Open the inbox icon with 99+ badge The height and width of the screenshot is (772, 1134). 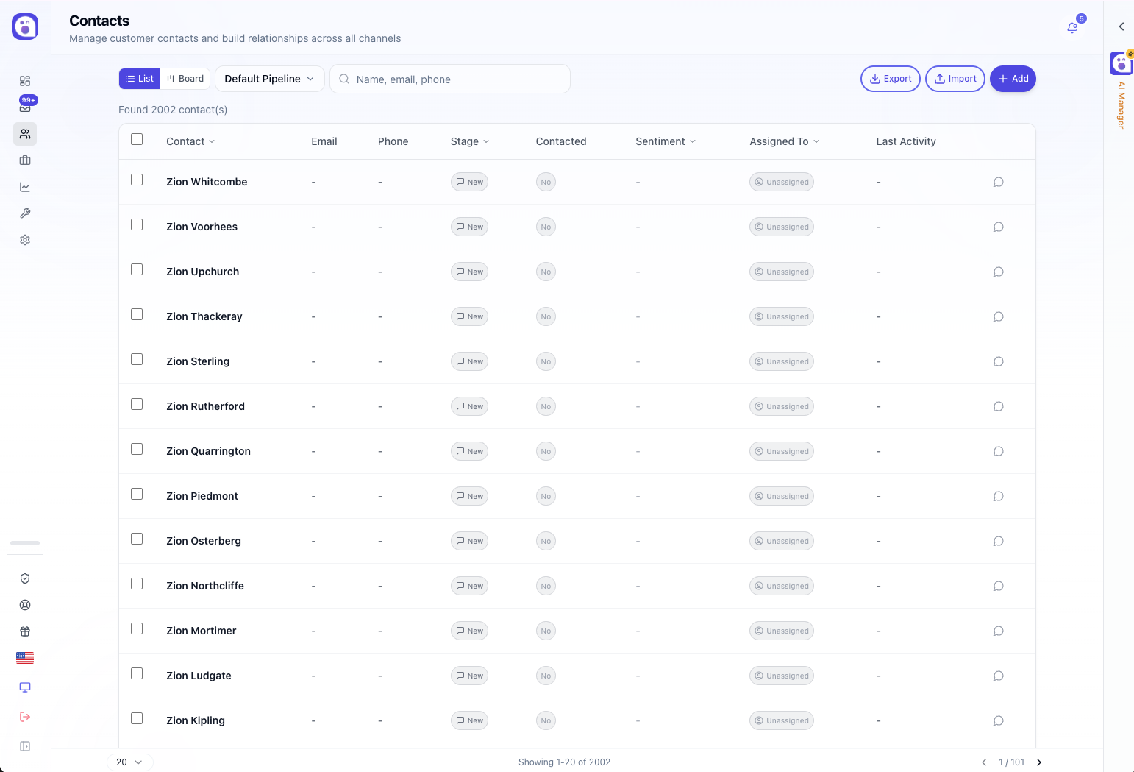(x=25, y=107)
